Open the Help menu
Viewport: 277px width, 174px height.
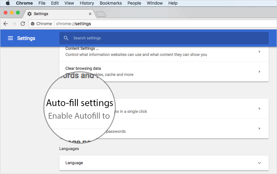pyautogui.click(x=173, y=3)
